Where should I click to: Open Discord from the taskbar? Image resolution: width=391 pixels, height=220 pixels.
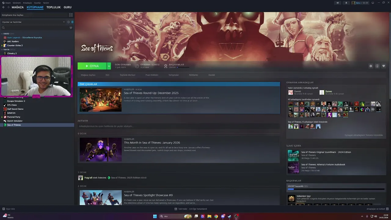point(223,216)
